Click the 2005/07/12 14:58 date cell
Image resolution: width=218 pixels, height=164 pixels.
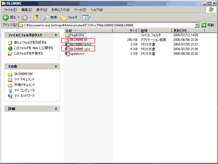click(x=186, y=35)
